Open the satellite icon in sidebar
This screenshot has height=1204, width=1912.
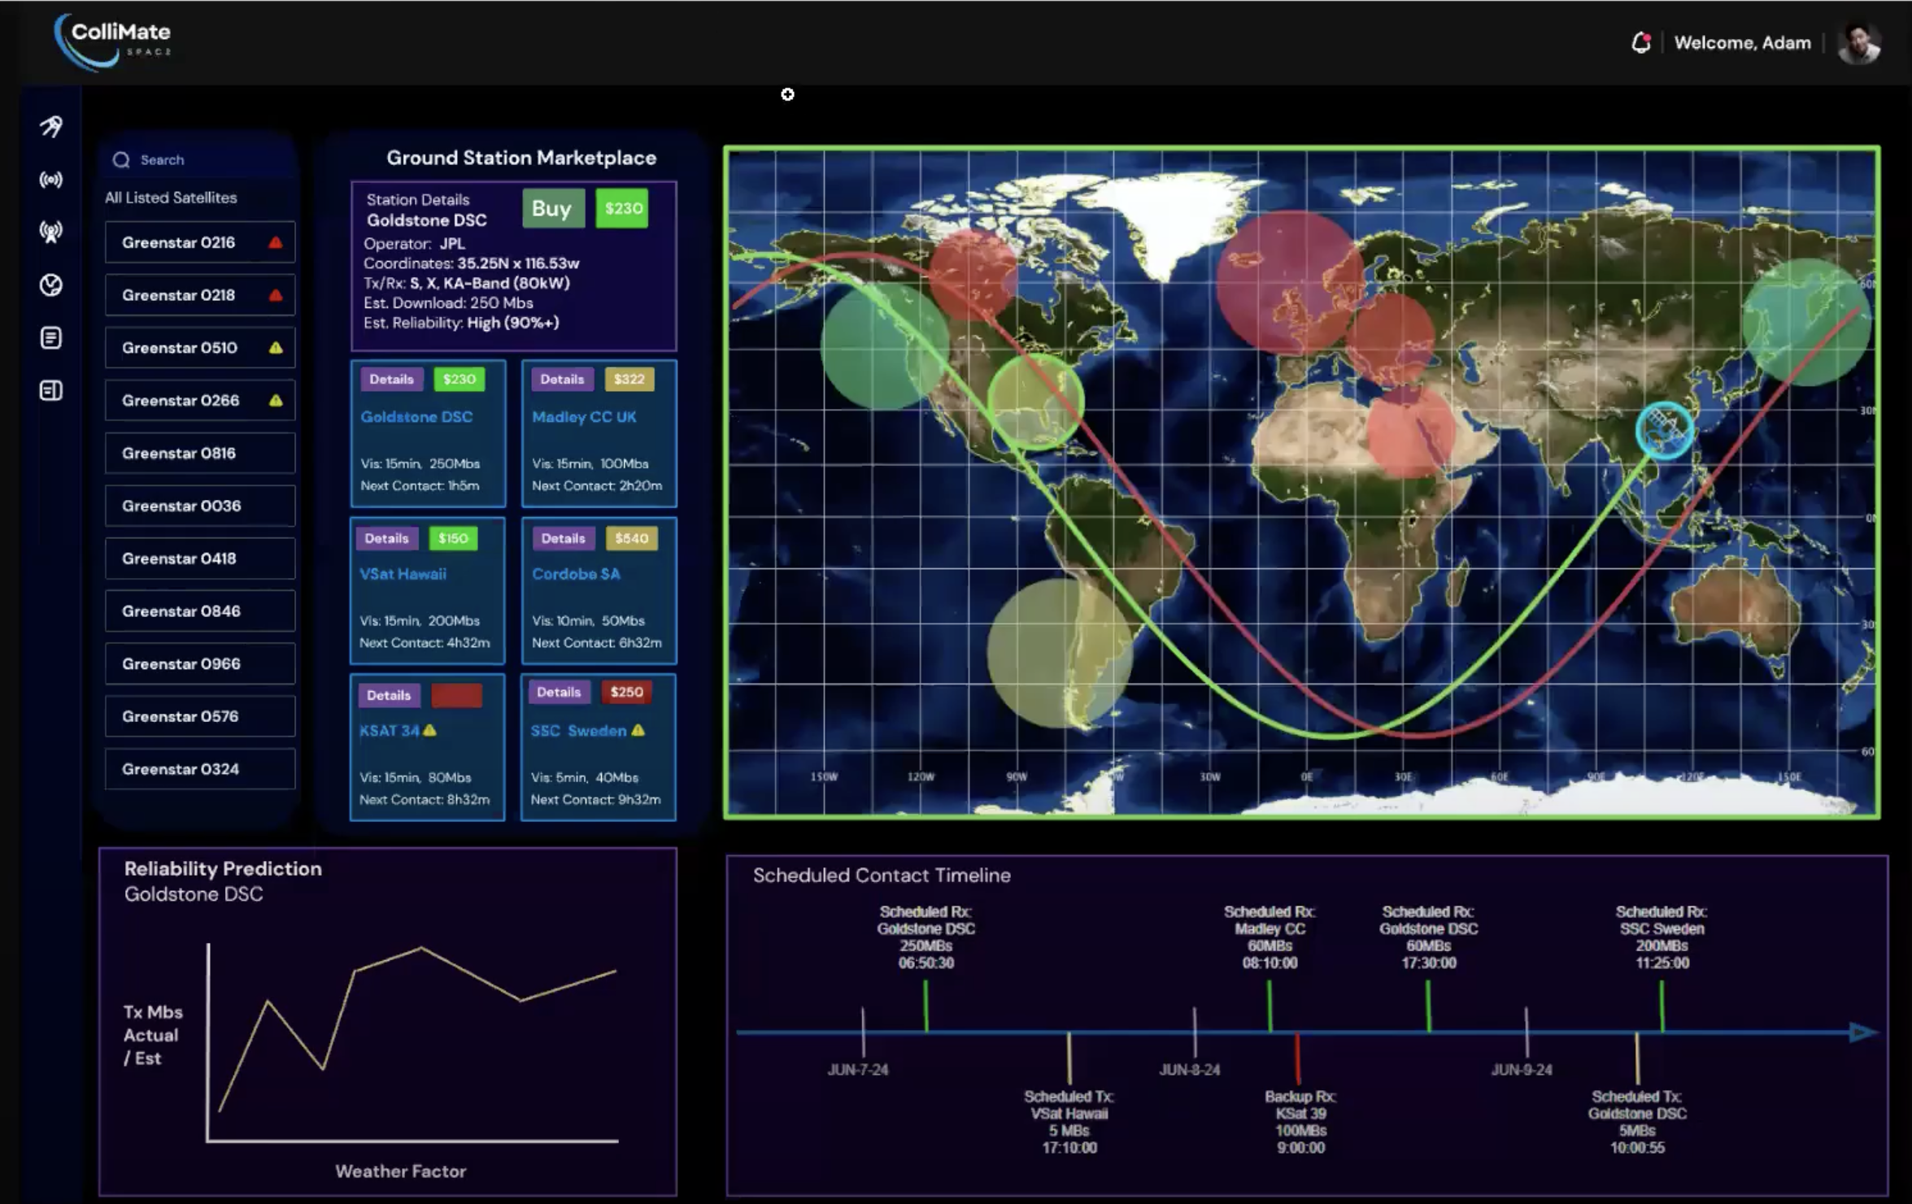click(51, 126)
